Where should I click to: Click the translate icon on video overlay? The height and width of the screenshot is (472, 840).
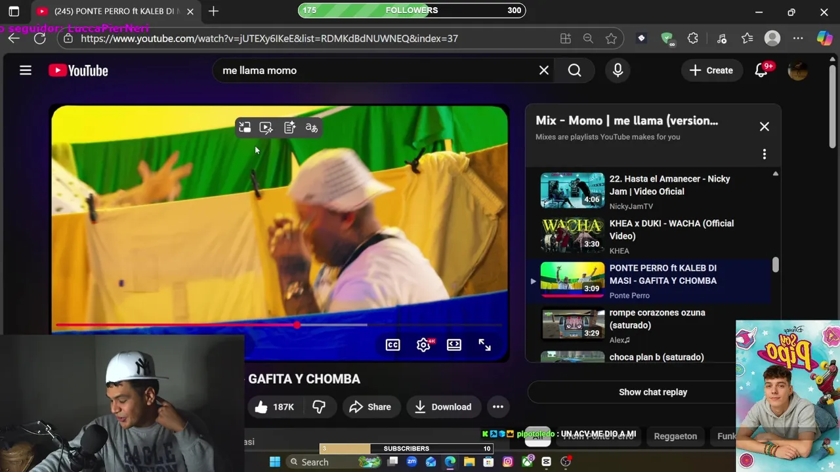point(312,128)
